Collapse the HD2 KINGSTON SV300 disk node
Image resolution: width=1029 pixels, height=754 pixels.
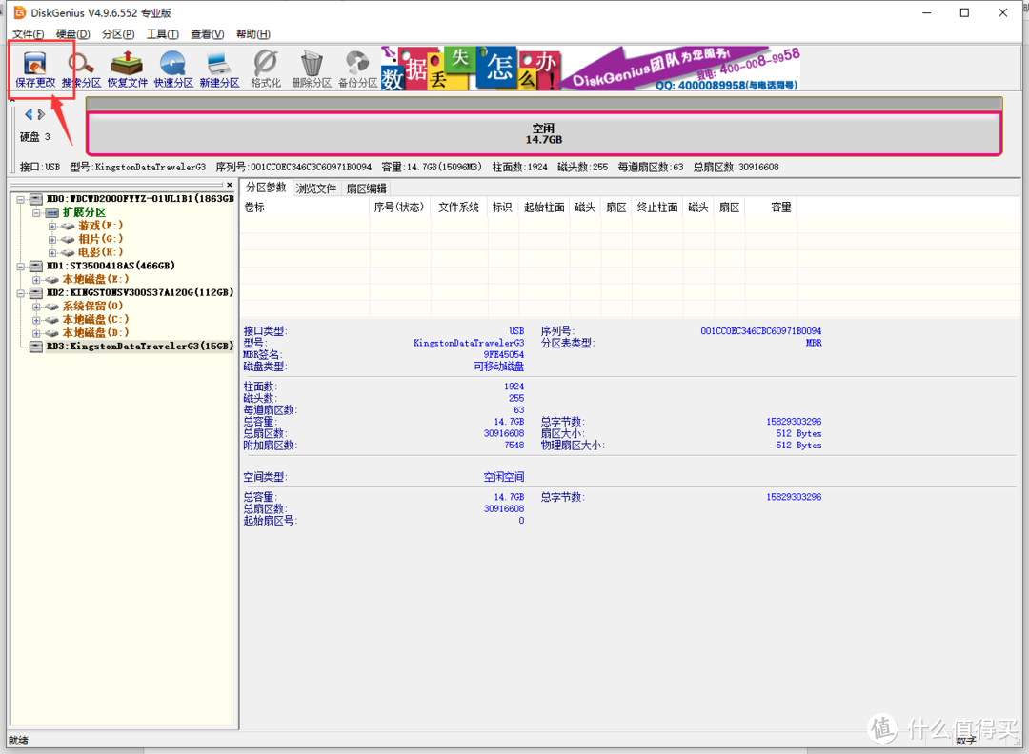(x=21, y=293)
